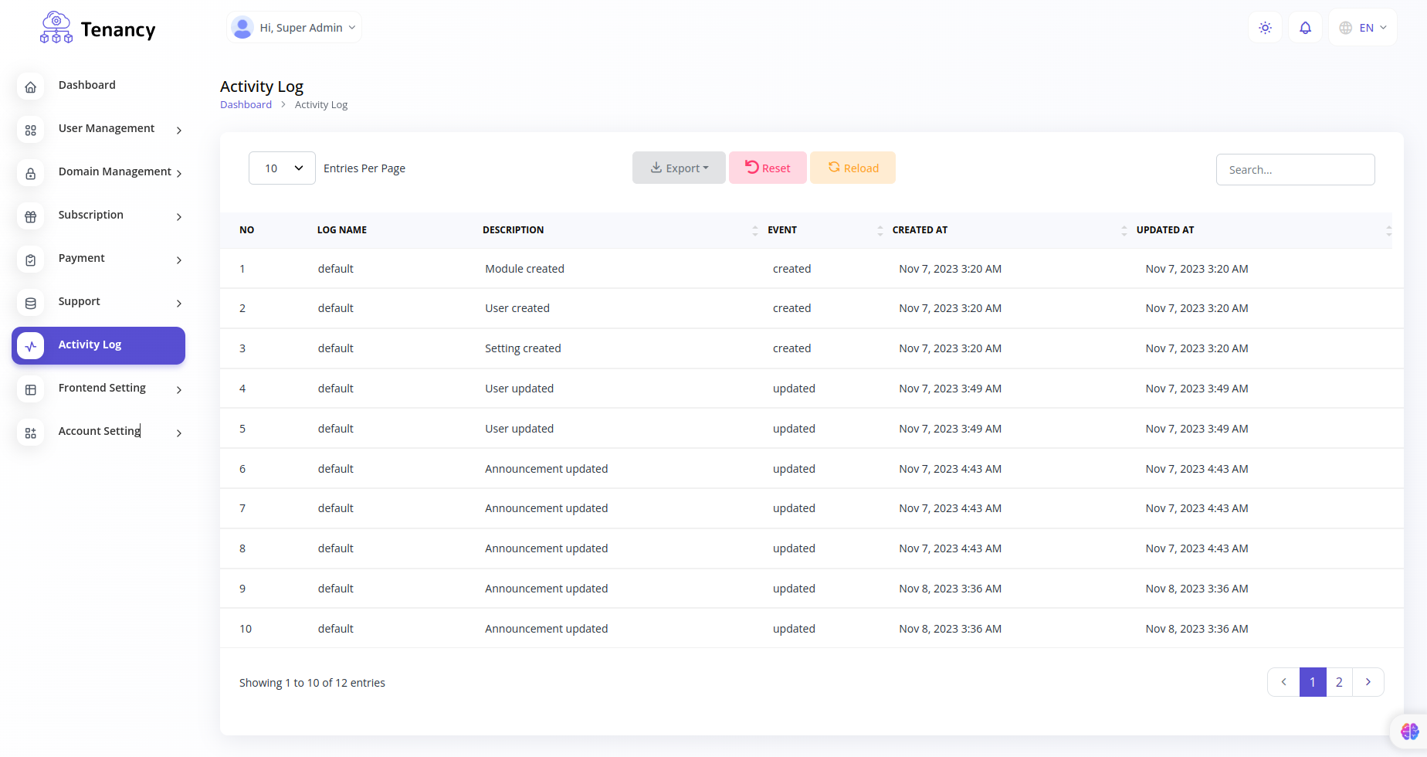Open the notifications bell icon
Image resolution: width=1427 pixels, height=757 pixels.
1305,27
